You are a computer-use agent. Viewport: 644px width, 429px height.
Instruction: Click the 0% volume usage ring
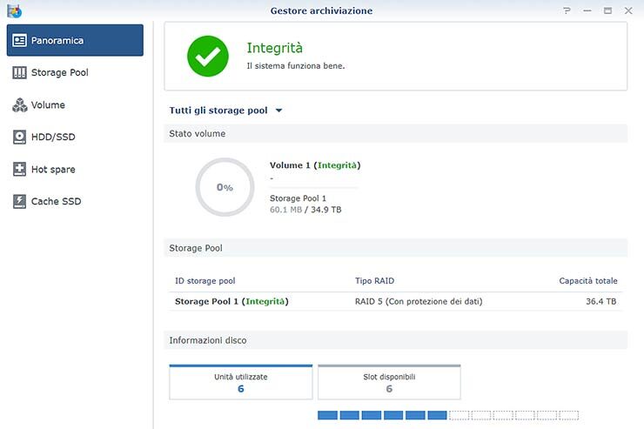pyautogui.click(x=225, y=187)
